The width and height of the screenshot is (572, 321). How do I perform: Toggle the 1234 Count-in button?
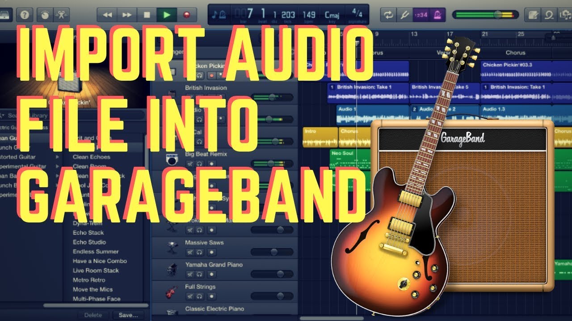420,15
